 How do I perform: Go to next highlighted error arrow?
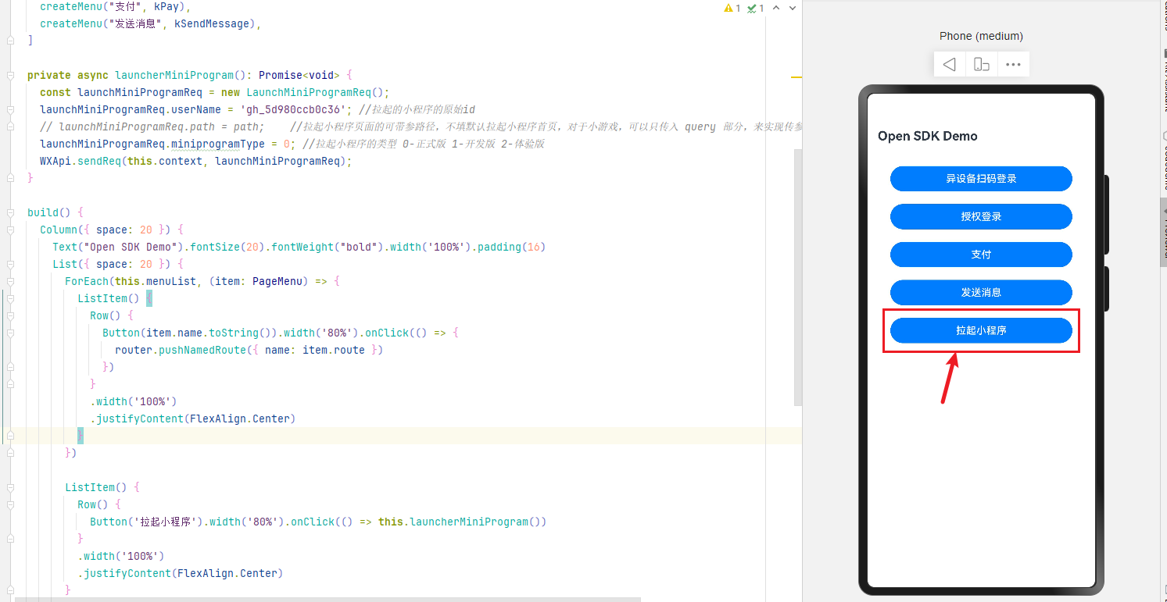pos(793,8)
